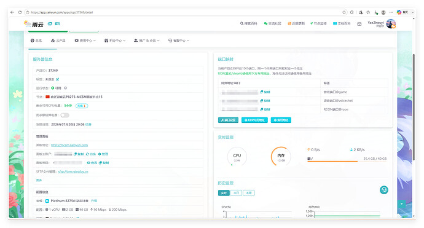
Task: Open the YaoZhouyi user avatar menu
Action: coord(391,24)
